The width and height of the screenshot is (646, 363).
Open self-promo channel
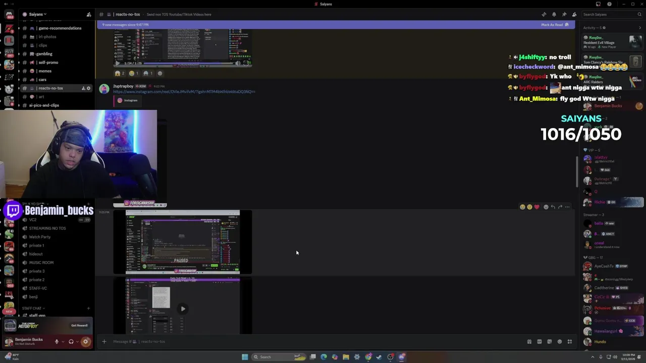[x=56, y=63]
